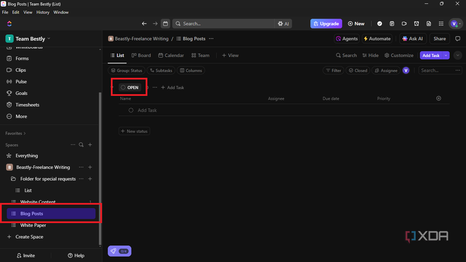
Task: Add item to Beastly-Freelance Writing space
Action: [x=90, y=167]
